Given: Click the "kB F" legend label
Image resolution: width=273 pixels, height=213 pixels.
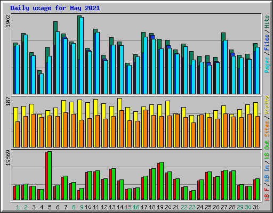Looking at the screenshot, I should 267,194.
